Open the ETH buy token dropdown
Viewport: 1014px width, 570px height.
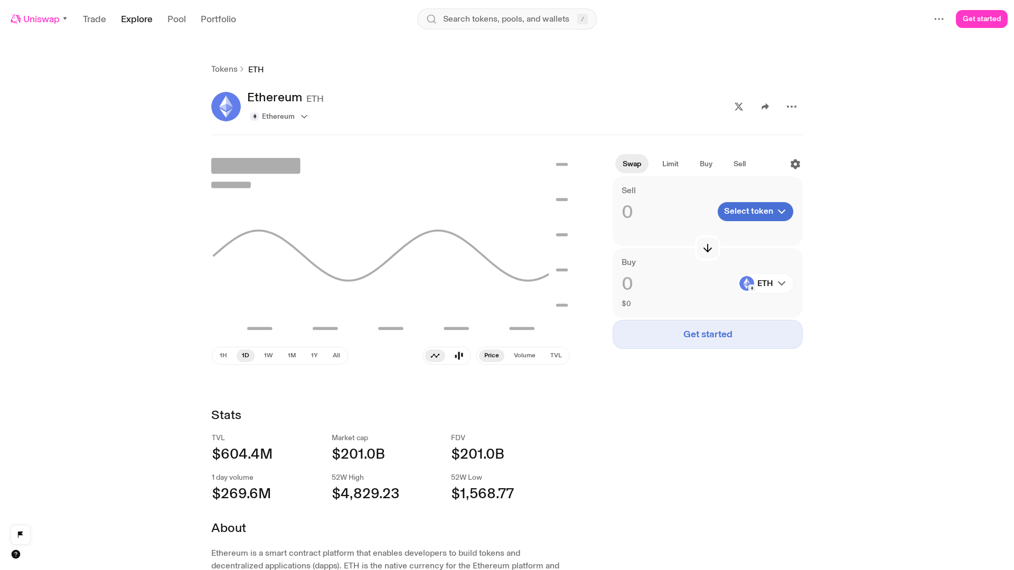coord(765,283)
